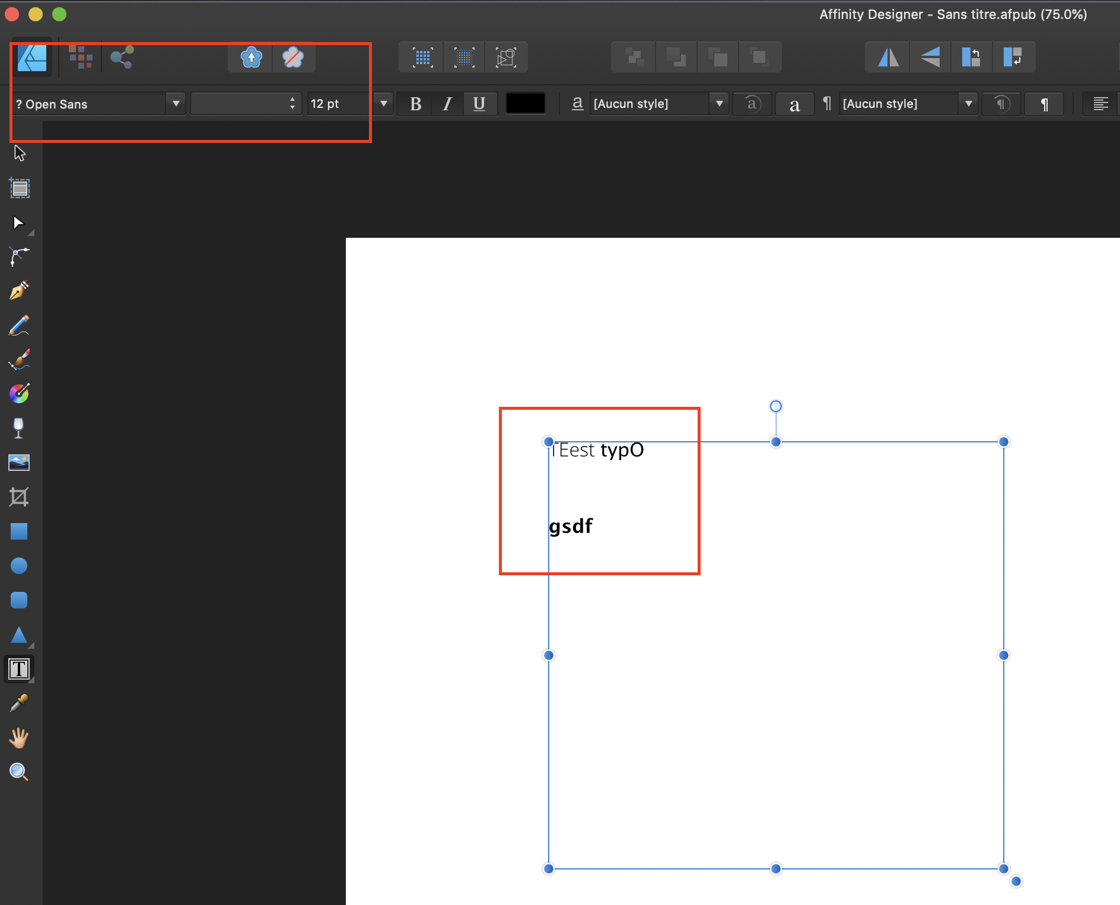Click the right-middle text frame handle

(1004, 655)
